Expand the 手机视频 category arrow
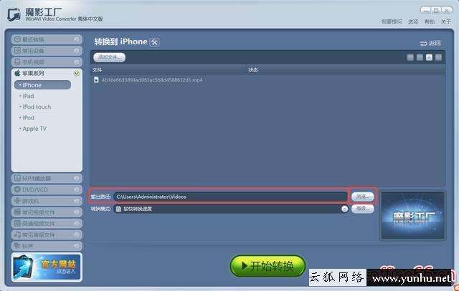This screenshot has width=459, height=291. click(x=77, y=62)
